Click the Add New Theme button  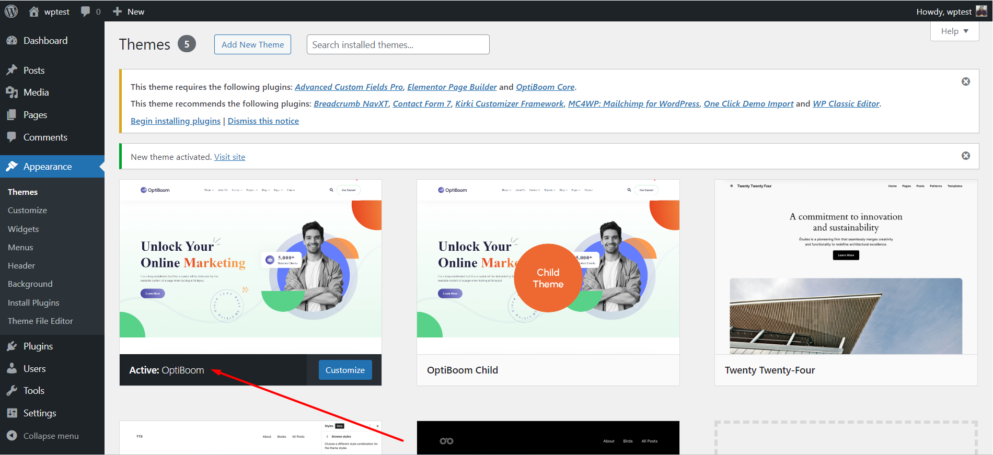(x=252, y=44)
